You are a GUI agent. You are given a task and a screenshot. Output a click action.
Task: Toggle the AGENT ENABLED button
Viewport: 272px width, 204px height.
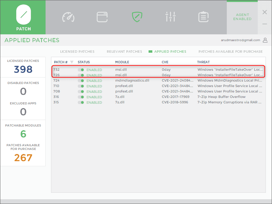tap(242, 17)
